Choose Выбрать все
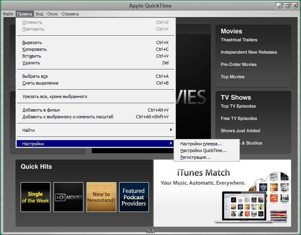 95,76
